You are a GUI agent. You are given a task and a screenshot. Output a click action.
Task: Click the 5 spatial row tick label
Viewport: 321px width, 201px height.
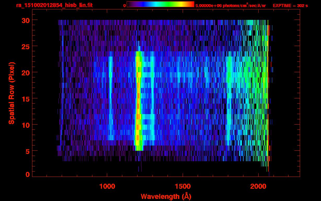[27, 151]
